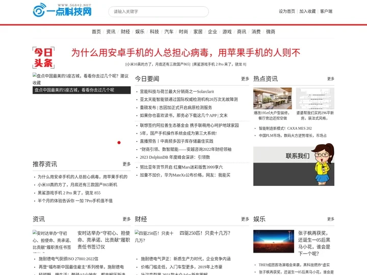This screenshot has width=367, height=275.
Task: Open article 华为MateXs公布价格
Action: pyautogui.click(x=185, y=175)
